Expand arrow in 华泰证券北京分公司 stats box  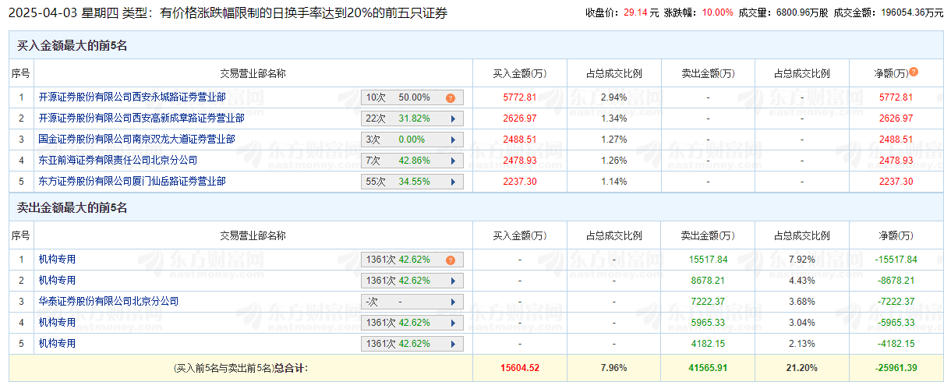452,302
